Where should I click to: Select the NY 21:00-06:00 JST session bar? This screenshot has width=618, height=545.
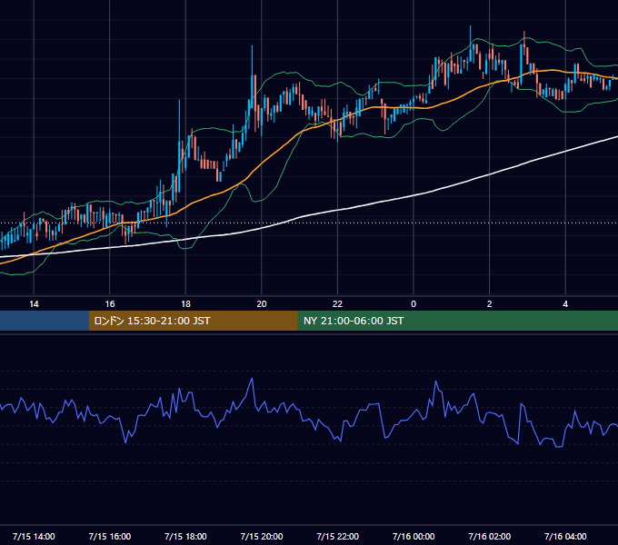[x=457, y=321]
